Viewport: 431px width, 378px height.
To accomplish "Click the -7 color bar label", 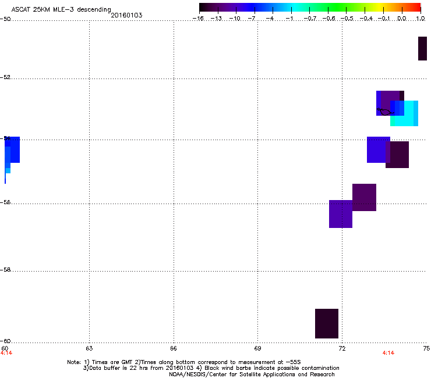I will [x=252, y=19].
